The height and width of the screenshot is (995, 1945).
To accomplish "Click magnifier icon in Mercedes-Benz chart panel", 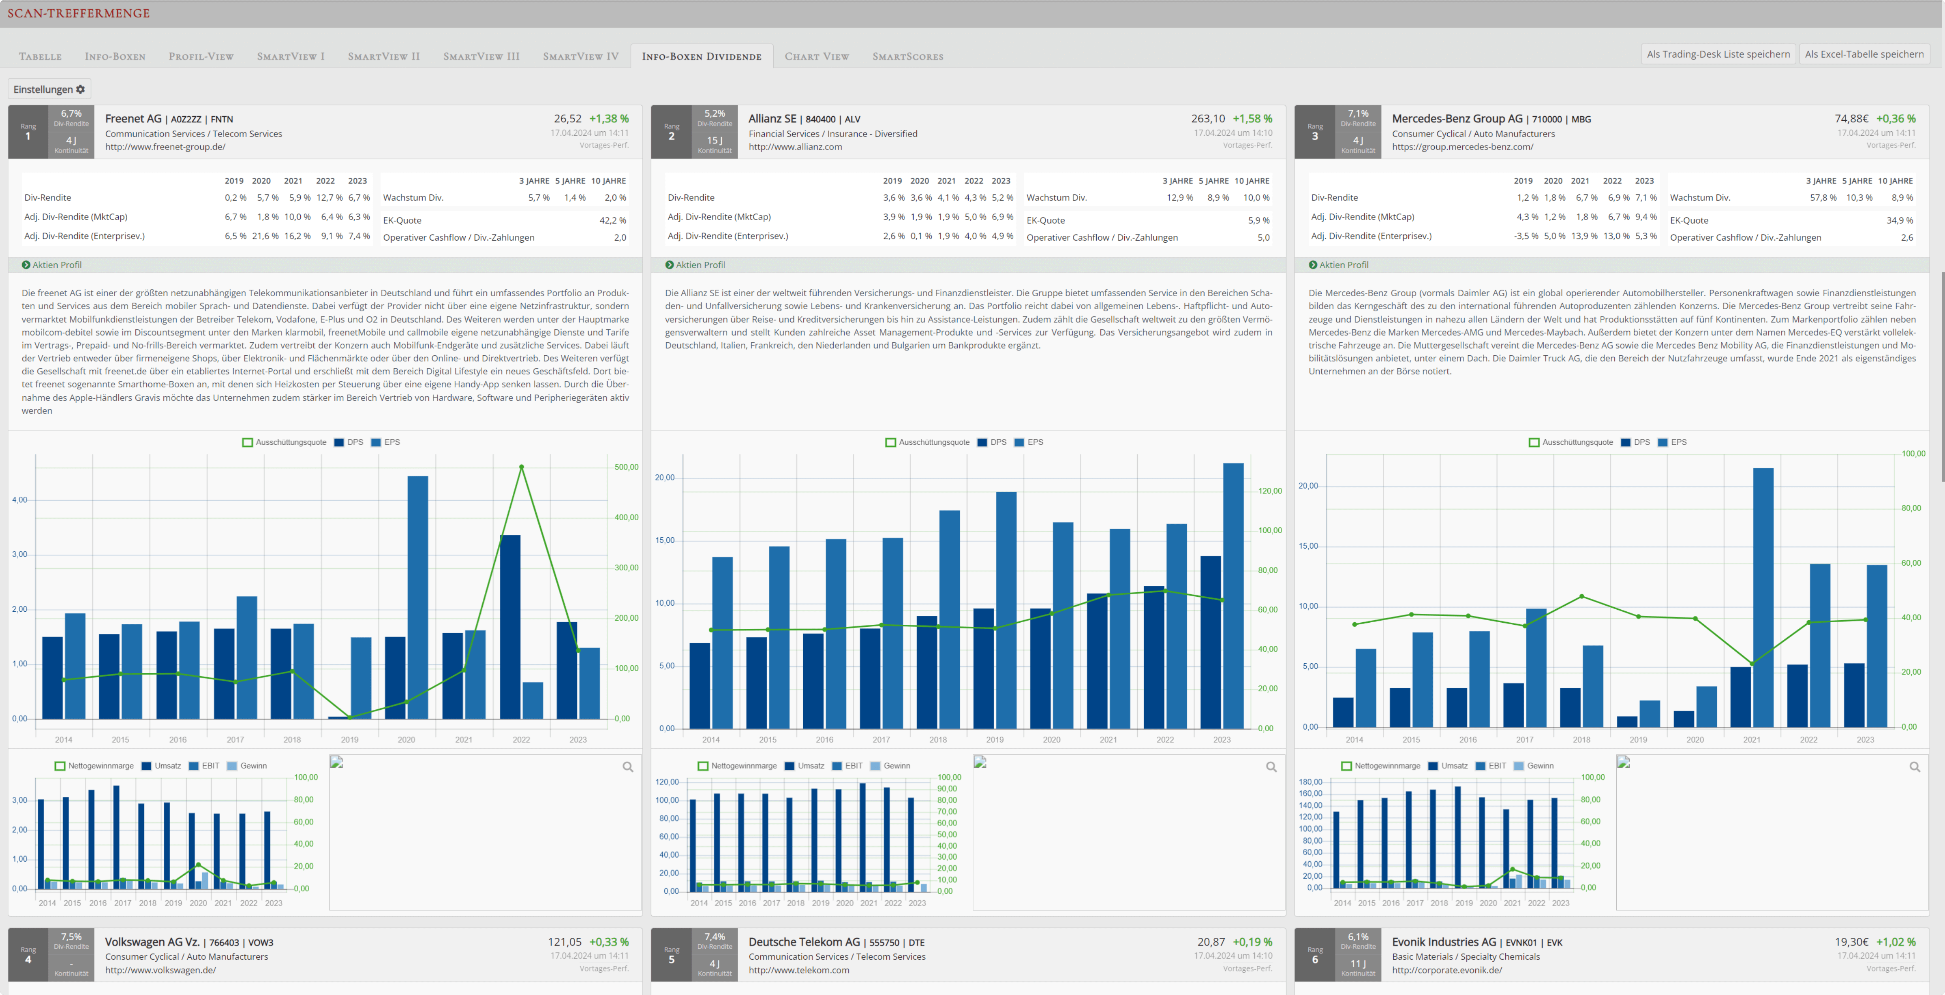I will [1914, 767].
